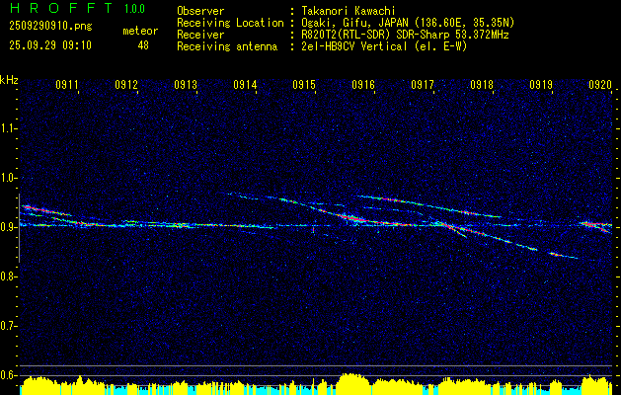Click the Receiving antenna label

tap(227, 46)
